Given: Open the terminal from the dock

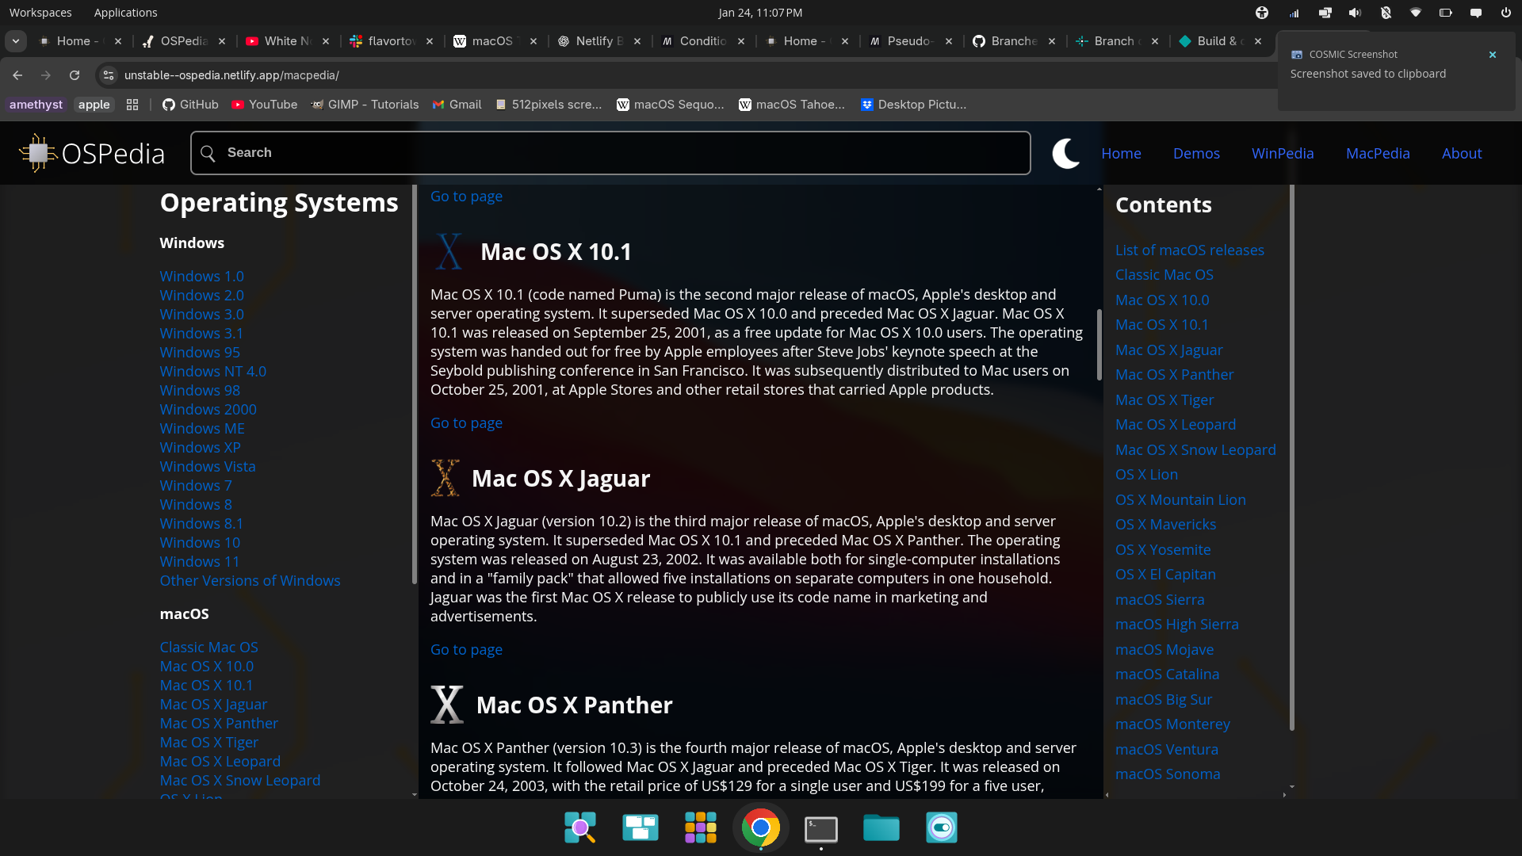Looking at the screenshot, I should pos(820,828).
